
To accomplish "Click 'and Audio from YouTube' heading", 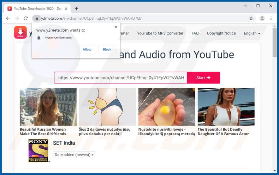I will (x=177, y=55).
